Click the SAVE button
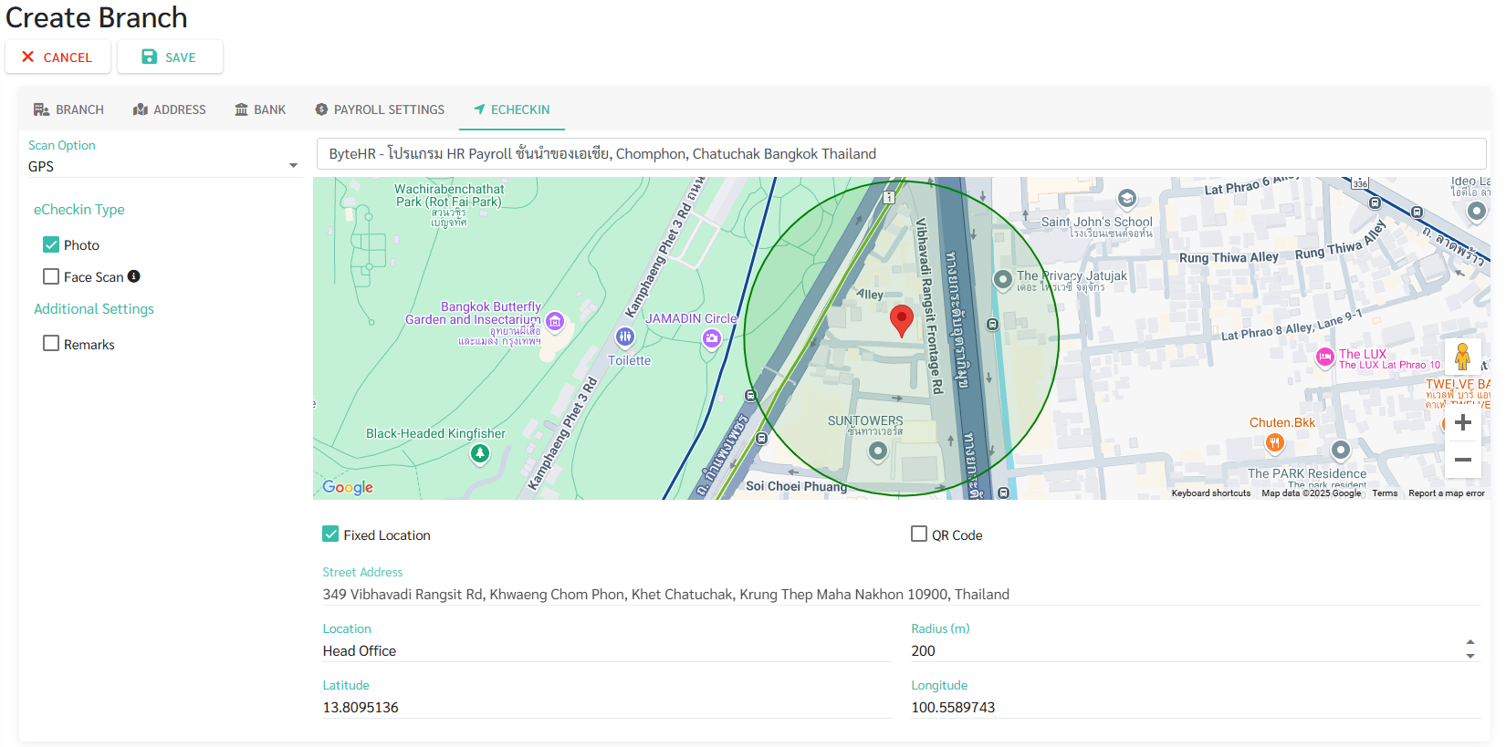This screenshot has height=747, width=1506. click(x=170, y=57)
